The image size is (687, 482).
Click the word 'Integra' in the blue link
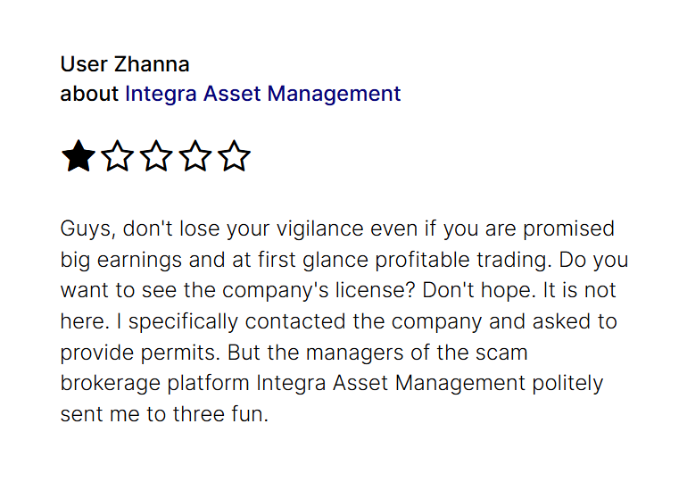(x=161, y=95)
